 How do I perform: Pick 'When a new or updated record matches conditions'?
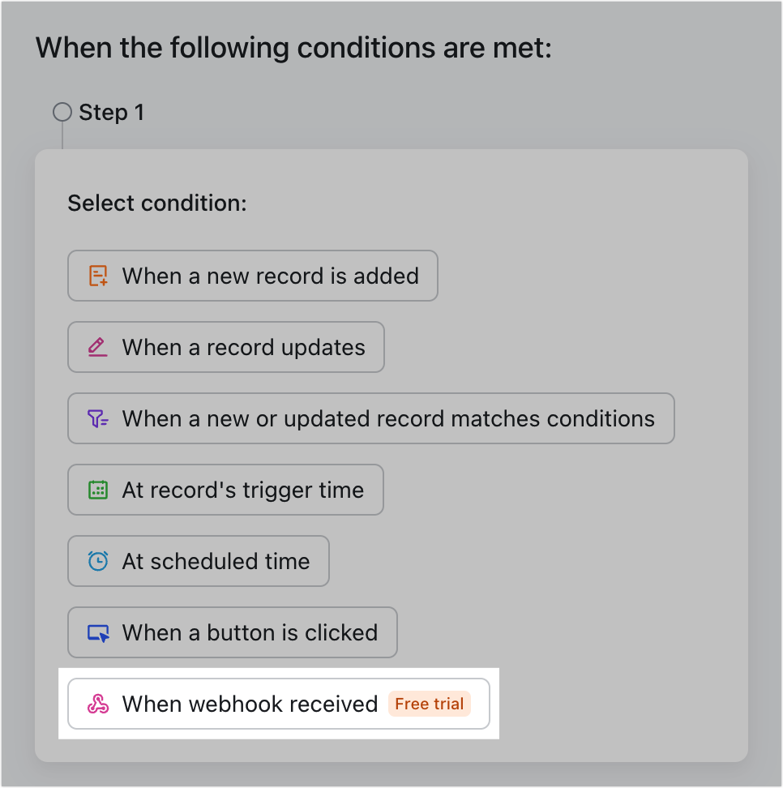tap(370, 418)
